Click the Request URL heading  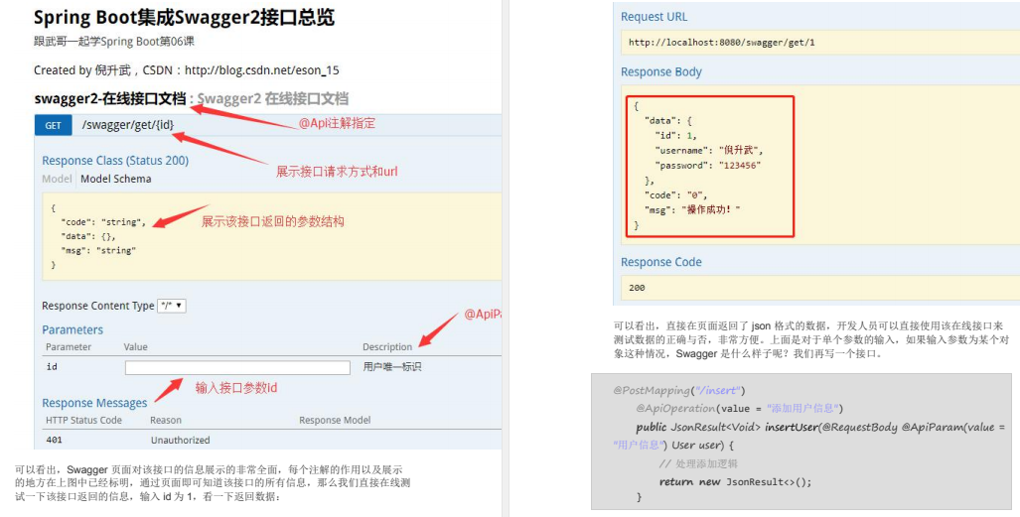pos(654,17)
